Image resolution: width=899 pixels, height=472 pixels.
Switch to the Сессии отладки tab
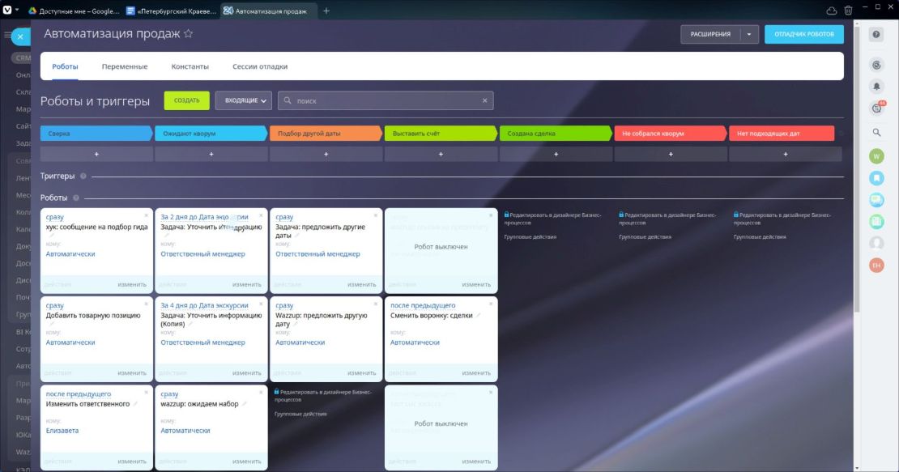260,66
